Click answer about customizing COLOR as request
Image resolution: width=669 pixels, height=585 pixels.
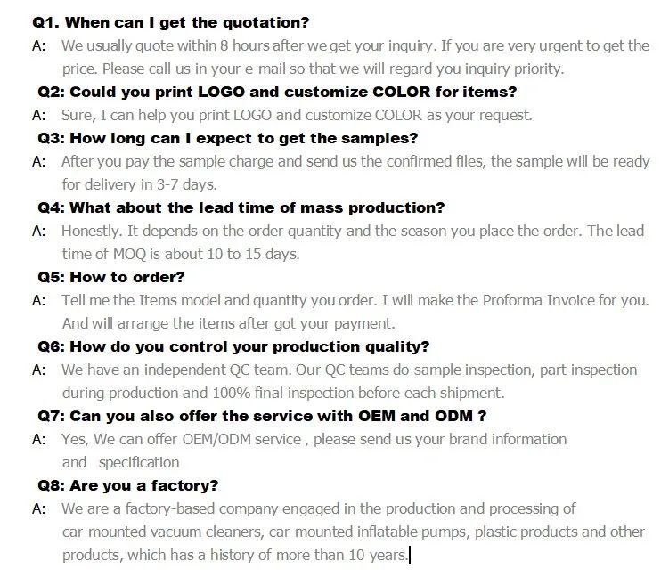pos(296,115)
